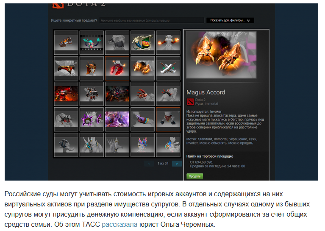Select the red armored loading screen item
The height and width of the screenshot is (231, 325).
coord(66,94)
